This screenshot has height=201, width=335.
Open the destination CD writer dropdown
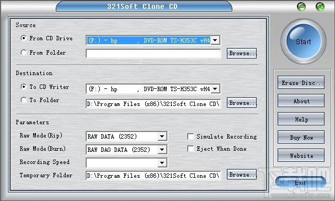coord(215,89)
